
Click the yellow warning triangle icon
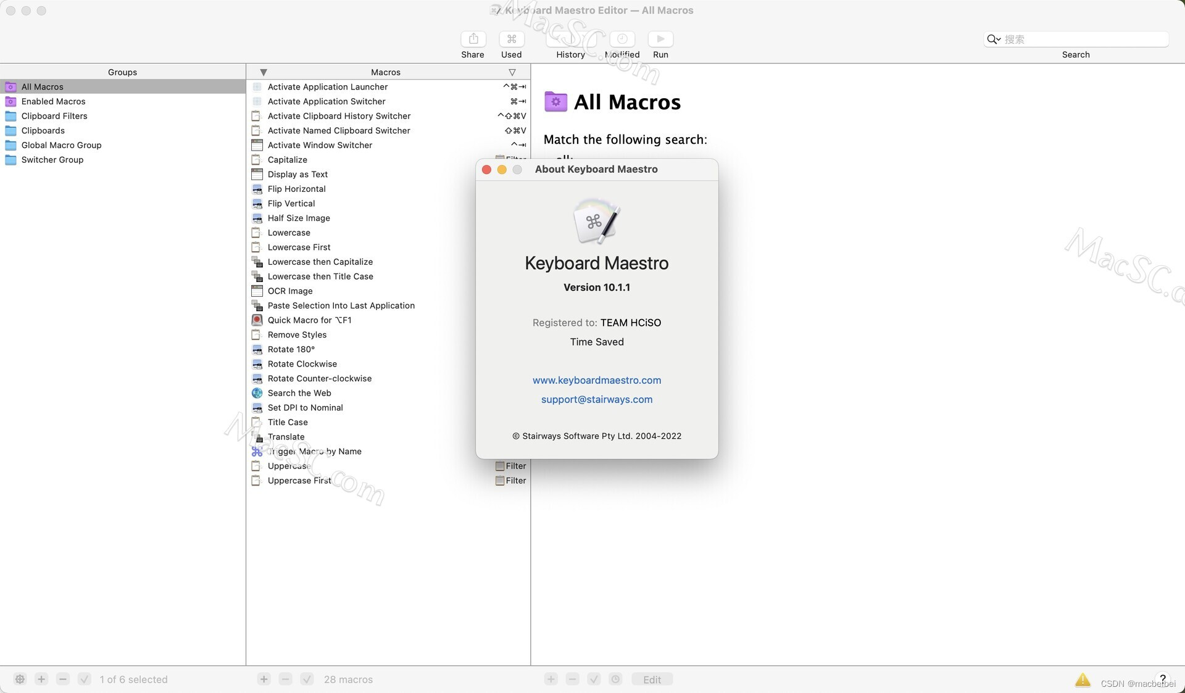pyautogui.click(x=1083, y=680)
